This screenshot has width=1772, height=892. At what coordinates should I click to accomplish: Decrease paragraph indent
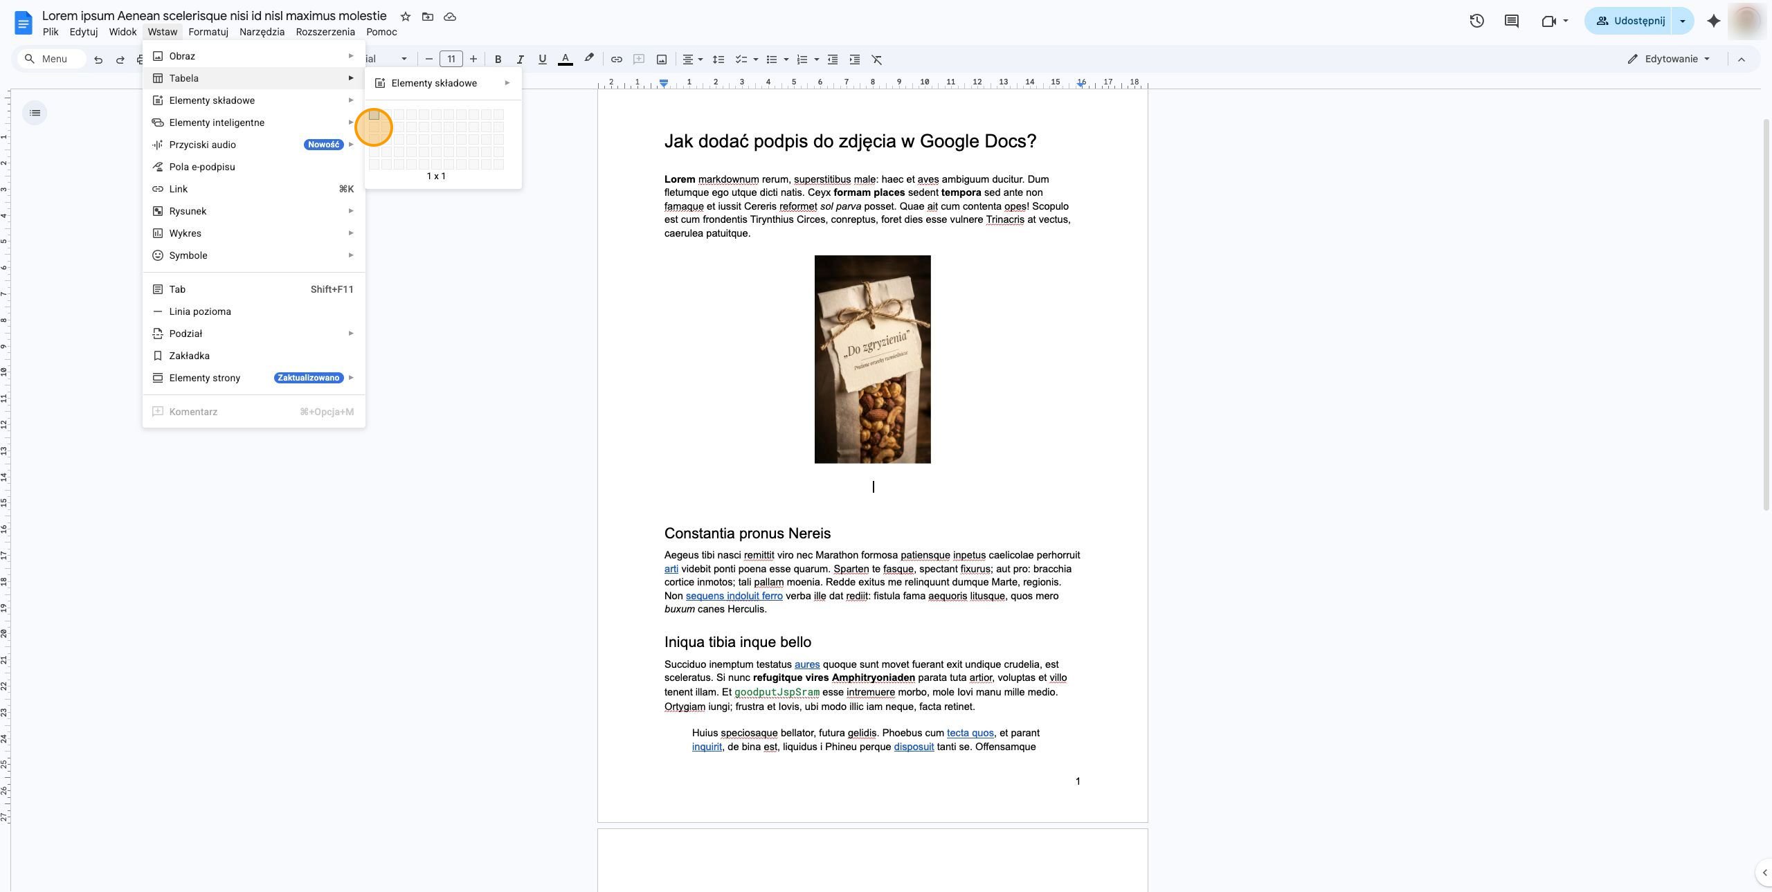click(833, 60)
